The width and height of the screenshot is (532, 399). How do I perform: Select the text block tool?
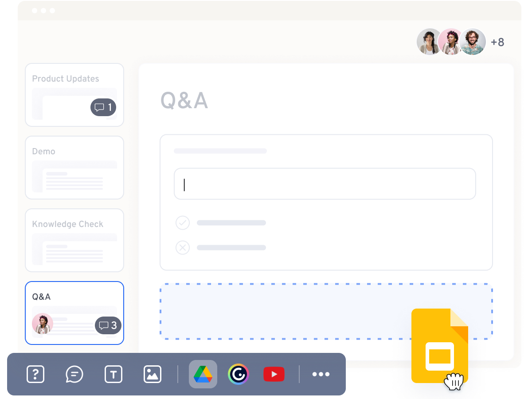[113, 374]
